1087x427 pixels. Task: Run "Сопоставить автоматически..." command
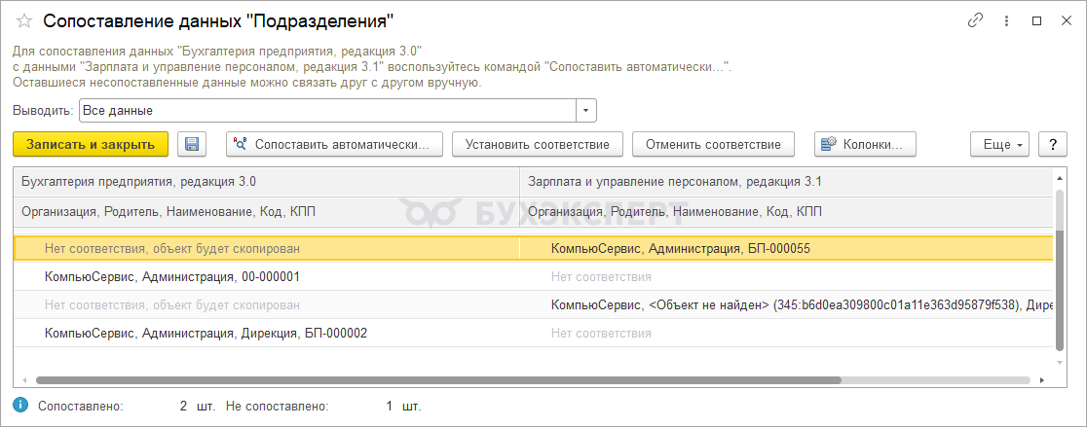coord(334,144)
